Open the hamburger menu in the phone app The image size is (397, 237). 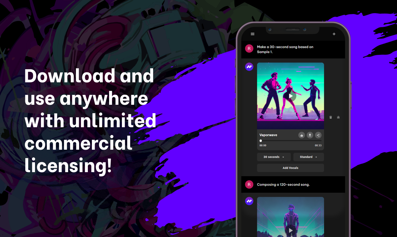tap(253, 34)
